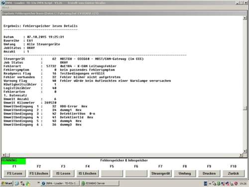
Task: Click the FS Lesen button
Action: [x=15, y=174]
